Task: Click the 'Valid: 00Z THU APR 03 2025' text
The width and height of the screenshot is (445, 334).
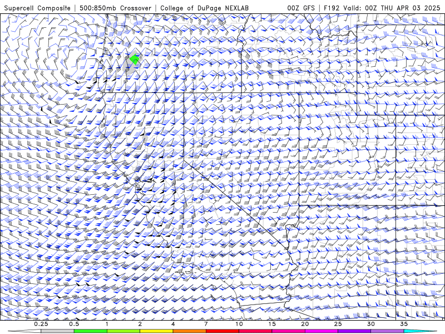Action: tap(392, 8)
